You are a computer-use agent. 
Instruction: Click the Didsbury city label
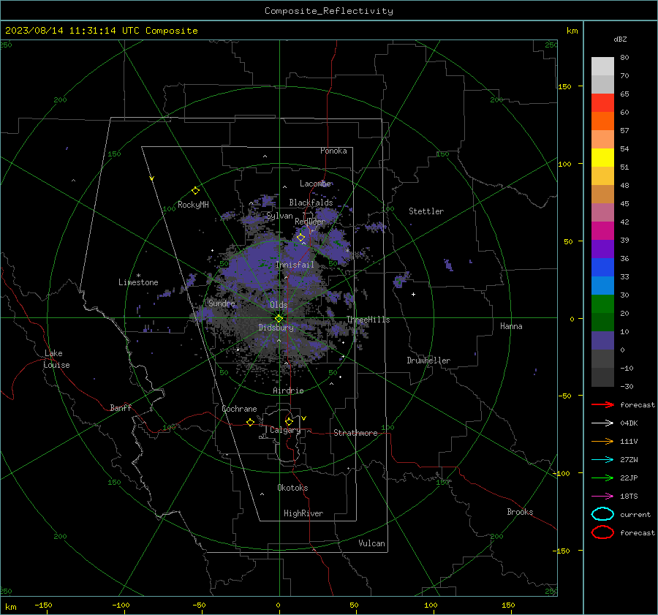(276, 328)
